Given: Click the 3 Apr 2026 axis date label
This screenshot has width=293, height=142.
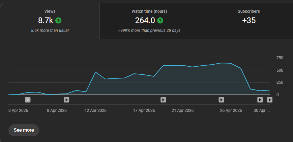Looking at the screenshot, I should tap(18, 111).
